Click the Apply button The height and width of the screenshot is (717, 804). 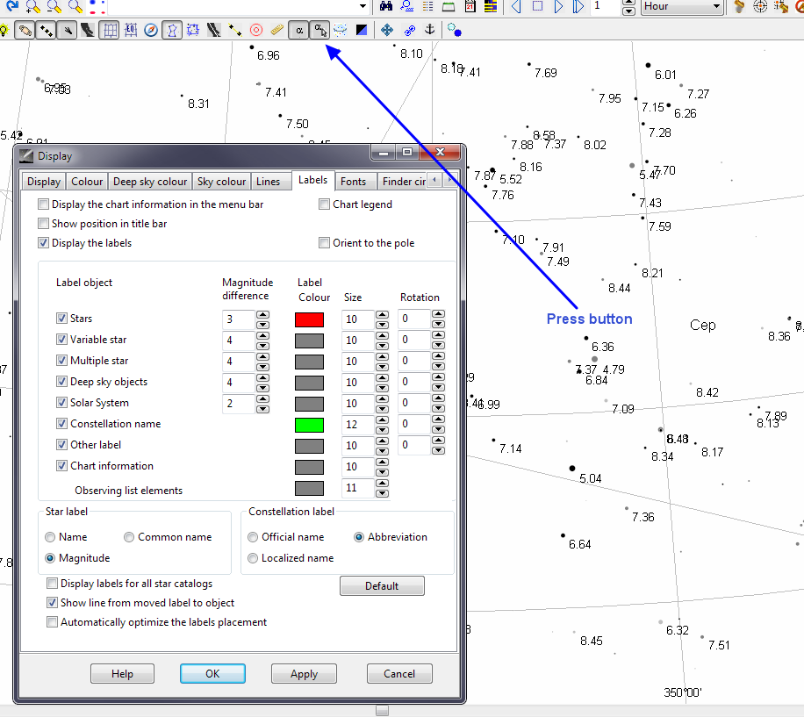[x=304, y=673]
